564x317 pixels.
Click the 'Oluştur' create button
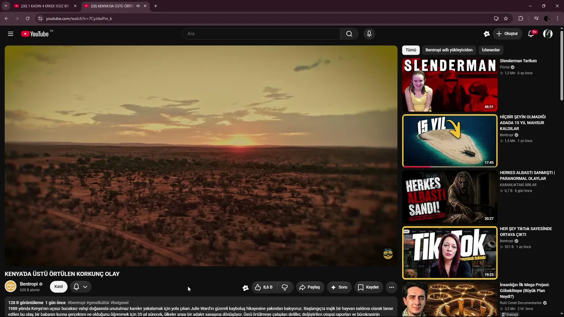coord(507,34)
